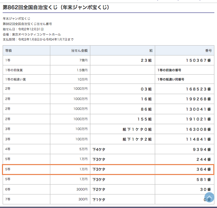This screenshot has height=208, width=217.
Task: Click the 1等の組違い賞 grade cell
Action: [x=26, y=79]
